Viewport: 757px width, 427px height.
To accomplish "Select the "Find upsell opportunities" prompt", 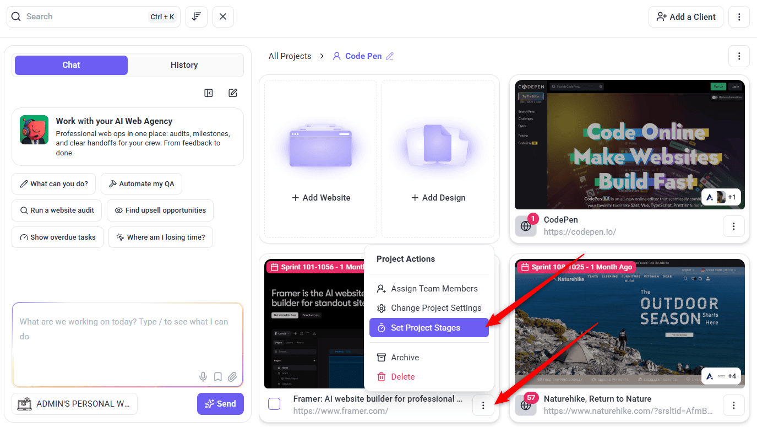I will point(160,210).
